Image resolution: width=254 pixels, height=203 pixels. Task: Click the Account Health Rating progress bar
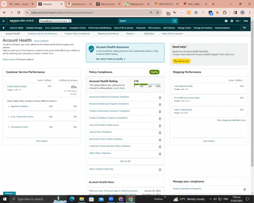[x=147, y=84]
